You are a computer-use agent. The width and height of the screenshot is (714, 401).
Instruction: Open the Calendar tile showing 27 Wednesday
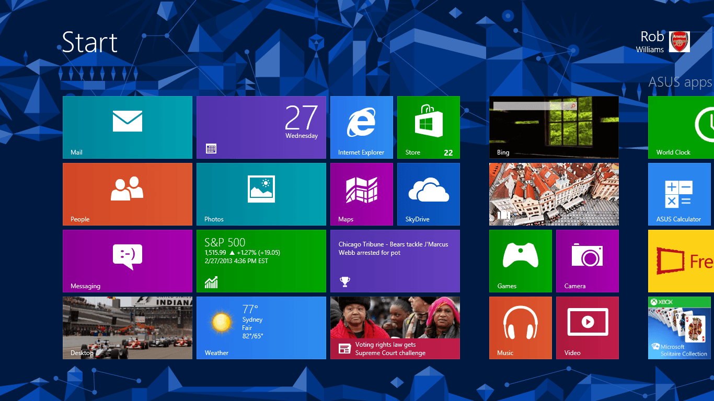click(x=261, y=127)
